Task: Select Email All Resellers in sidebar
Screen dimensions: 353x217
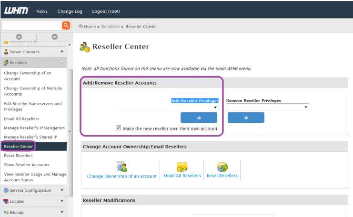Action: pyautogui.click(x=21, y=119)
